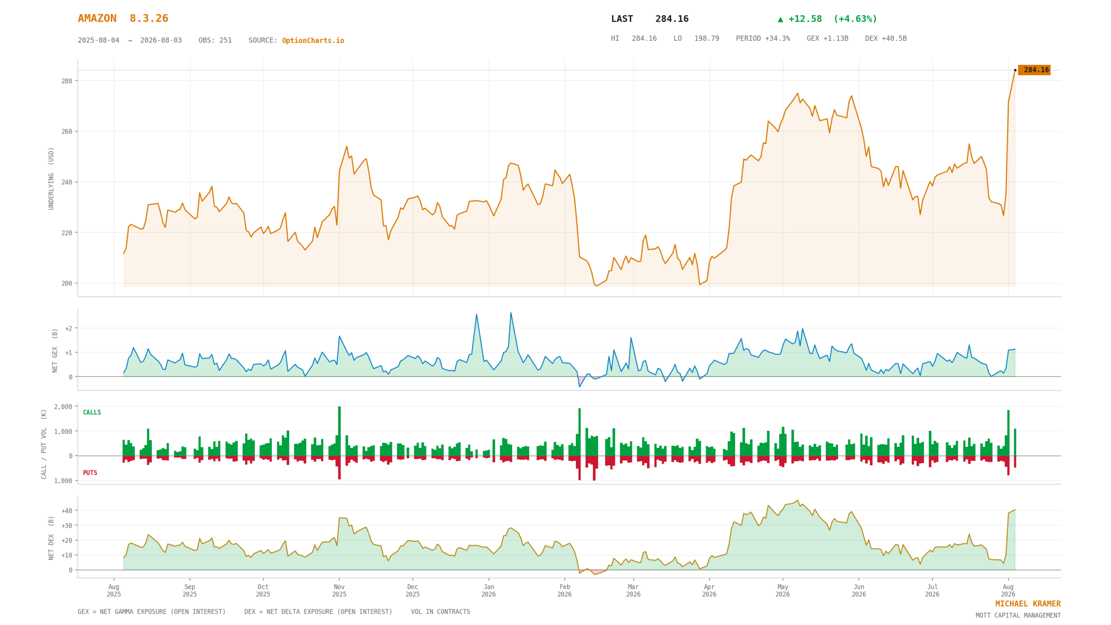The image size is (1111, 625).
Task: Click the NET GEX (B) axis label
Action: 55,350
